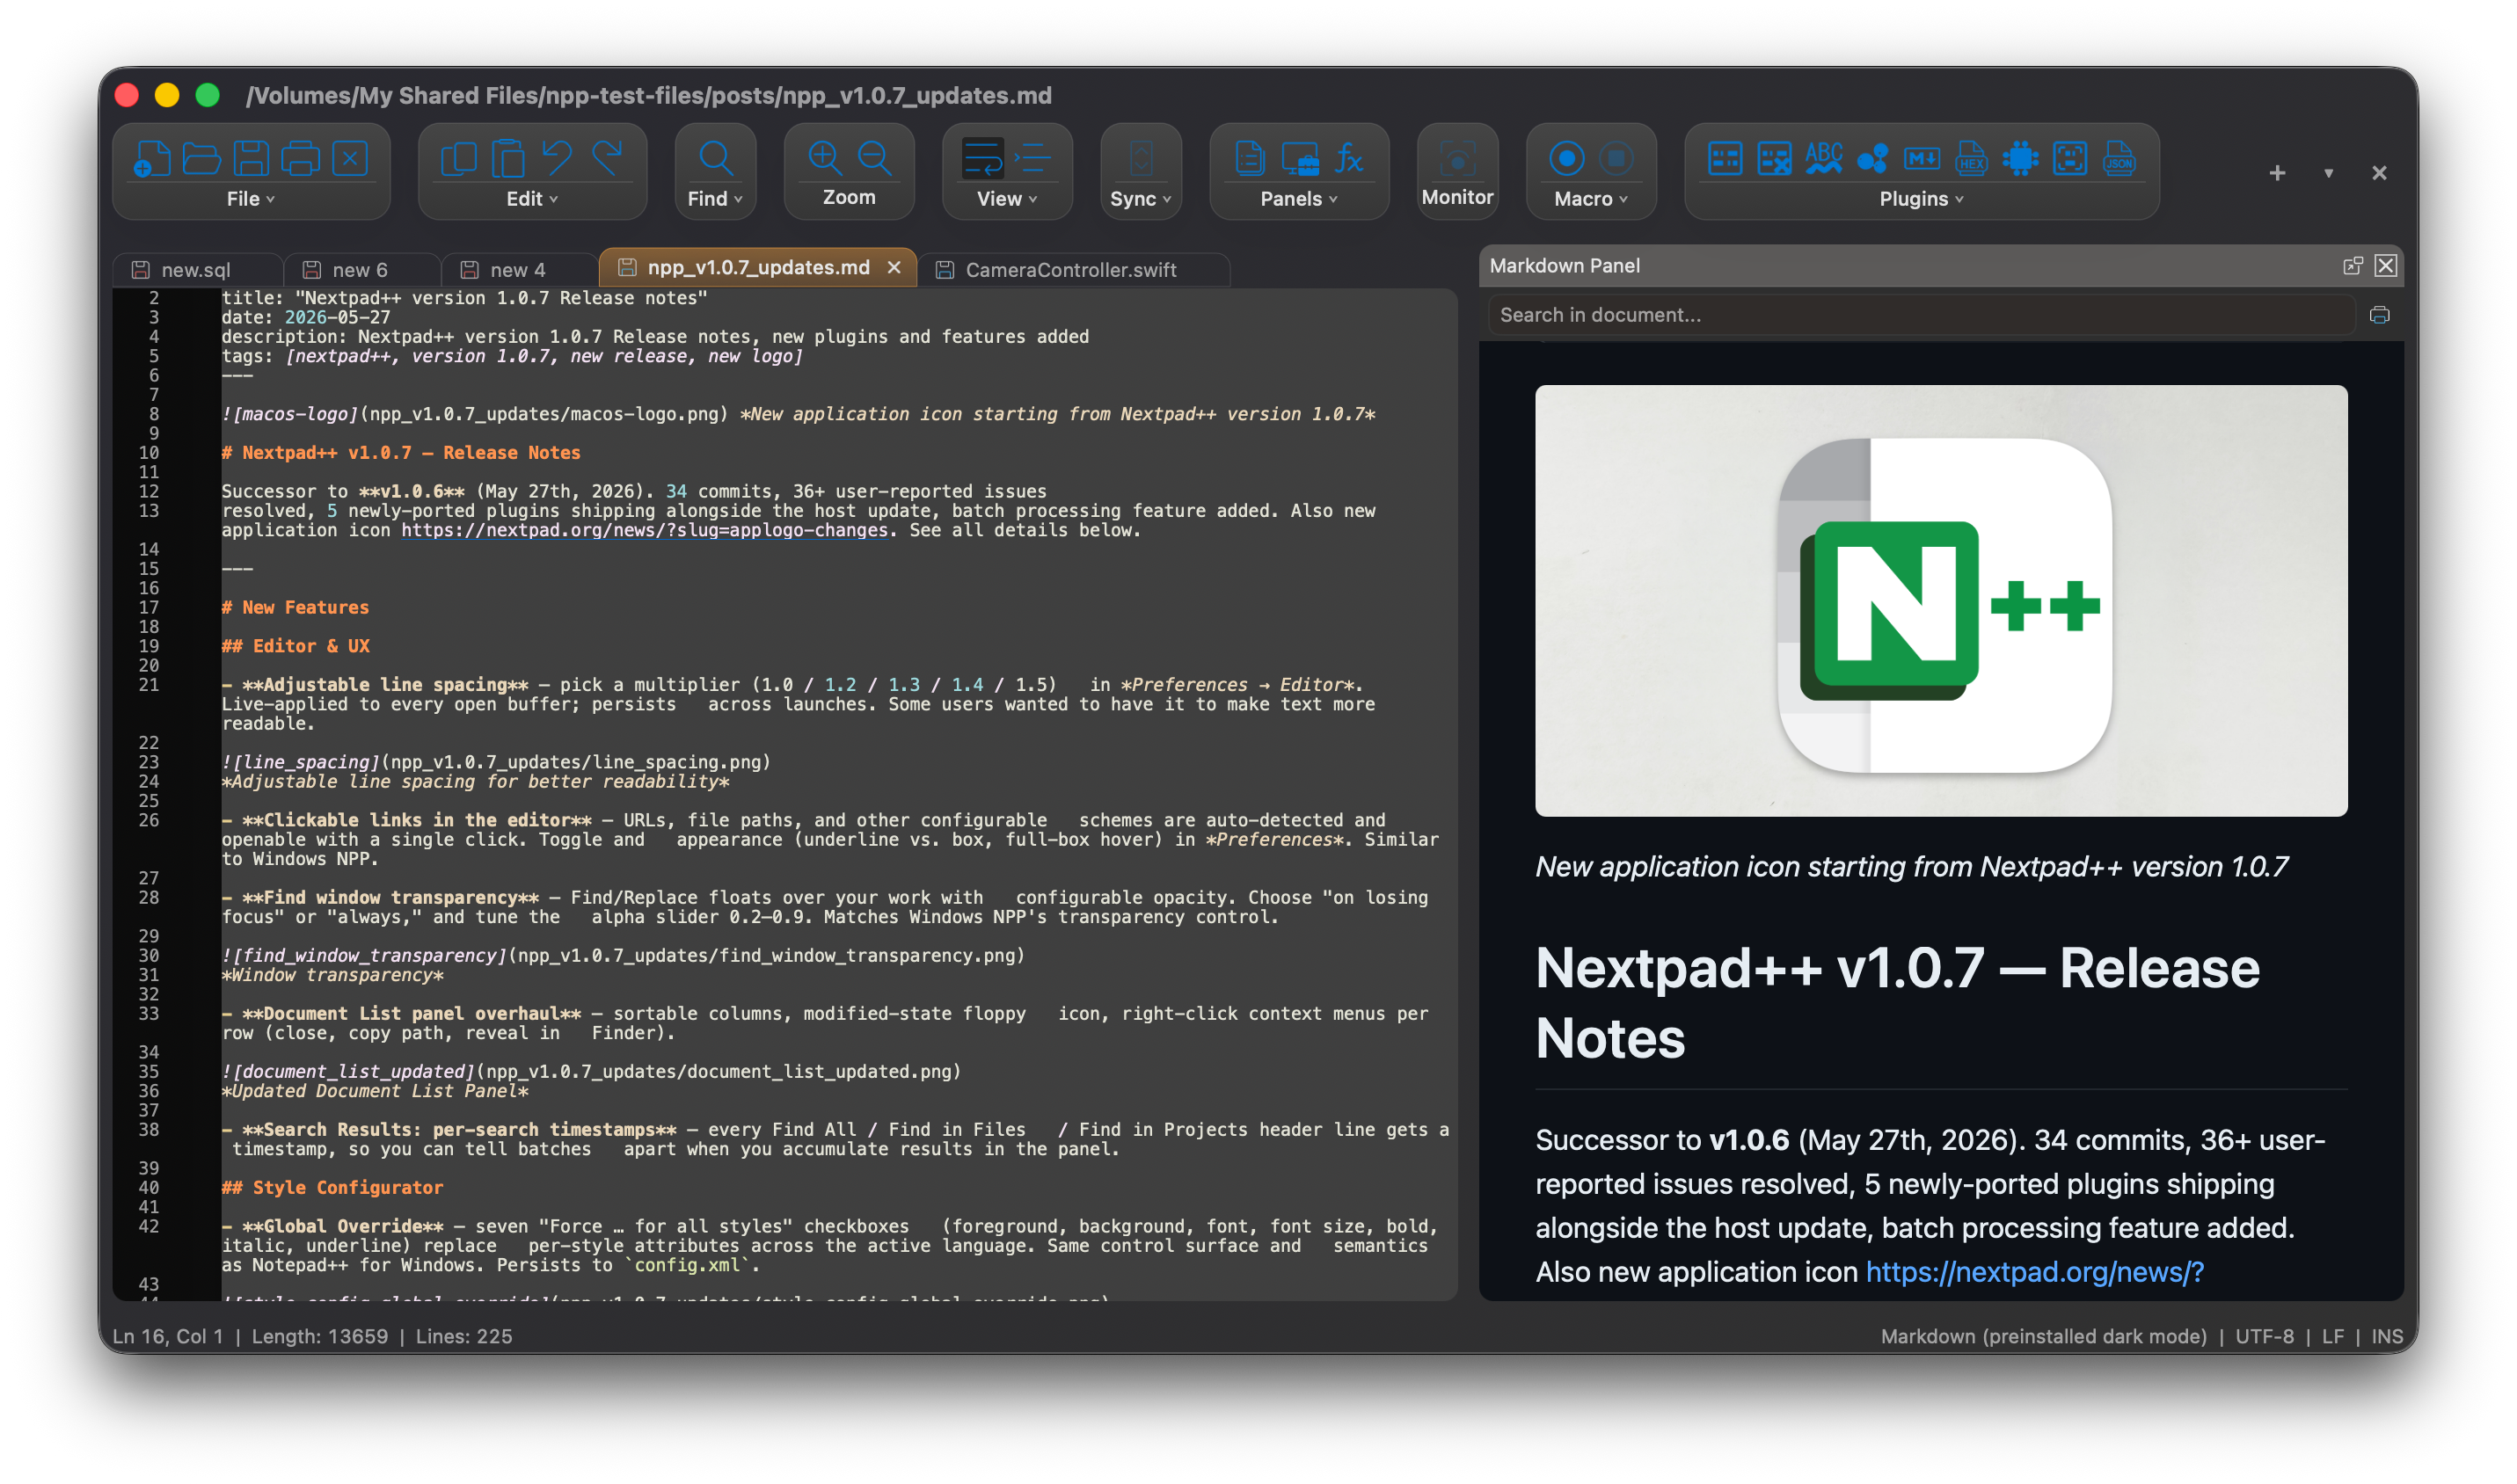Image resolution: width=2517 pixels, height=1484 pixels.
Task: Toggle the Monitor file icon
Action: (x=1457, y=158)
